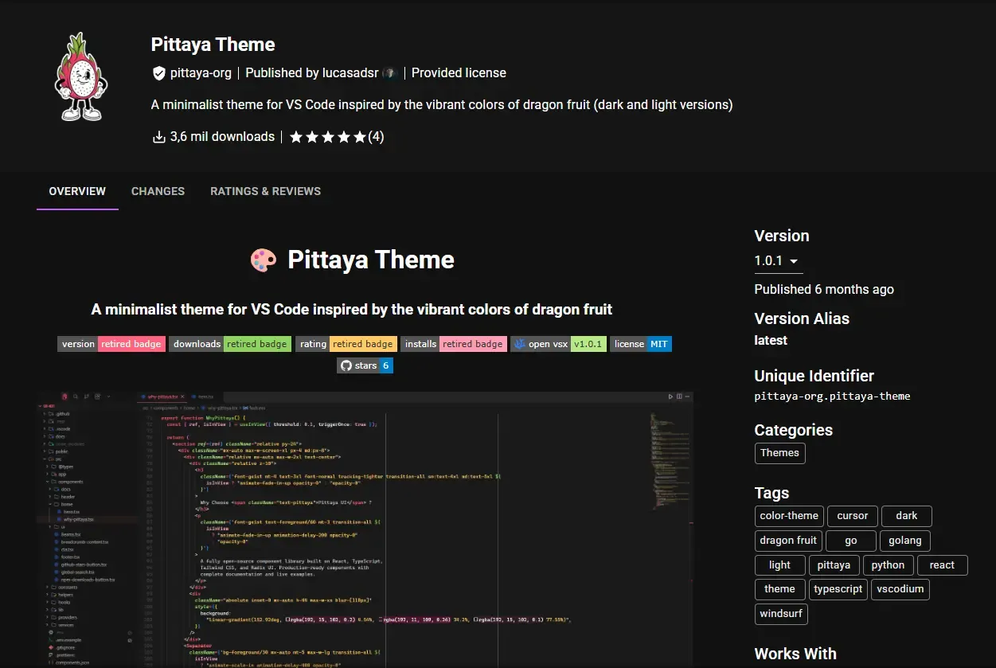The image size is (996, 668).
Task: Click the verified shield icon beside pittaya-org
Action: pos(158,73)
